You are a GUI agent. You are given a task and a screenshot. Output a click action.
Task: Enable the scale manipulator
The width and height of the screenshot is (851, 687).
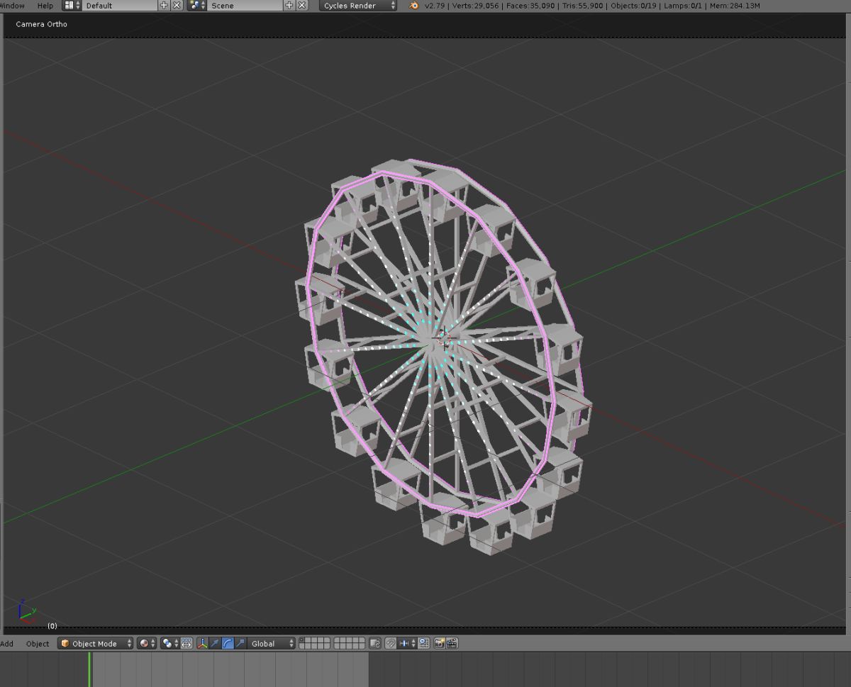(x=240, y=644)
